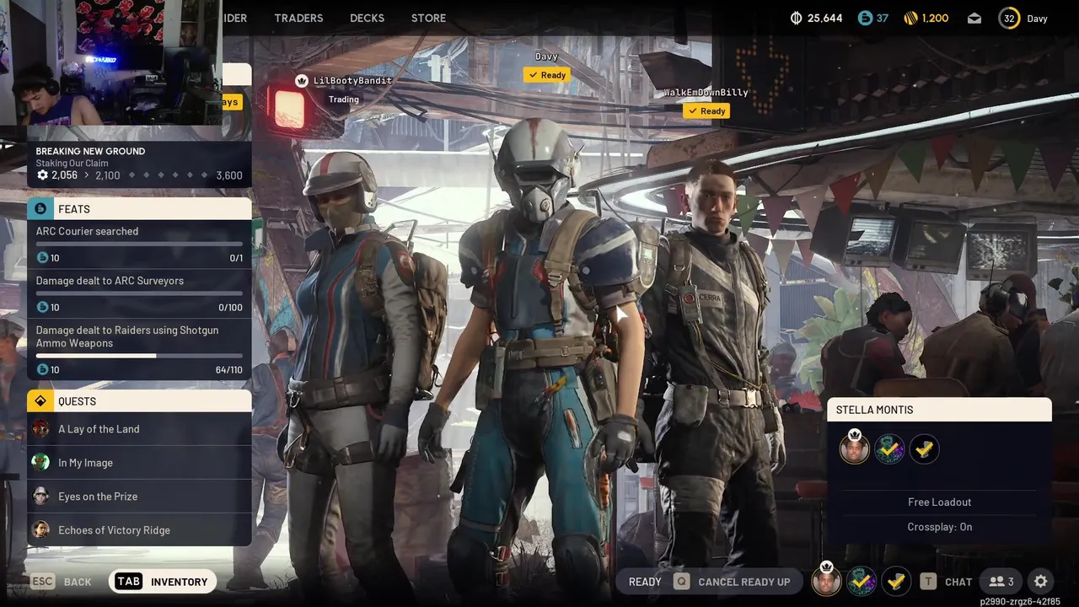Click the T key chat icon
This screenshot has height=607, width=1079.
point(928,582)
